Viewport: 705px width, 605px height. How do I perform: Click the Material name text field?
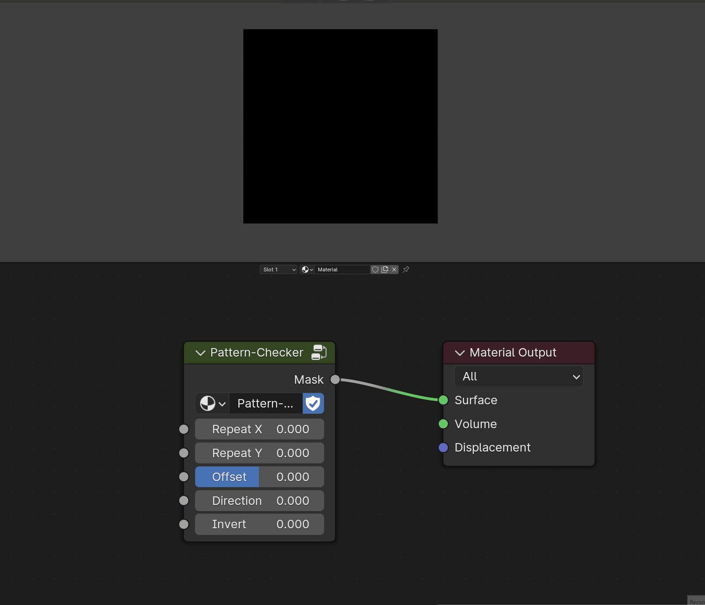[342, 269]
